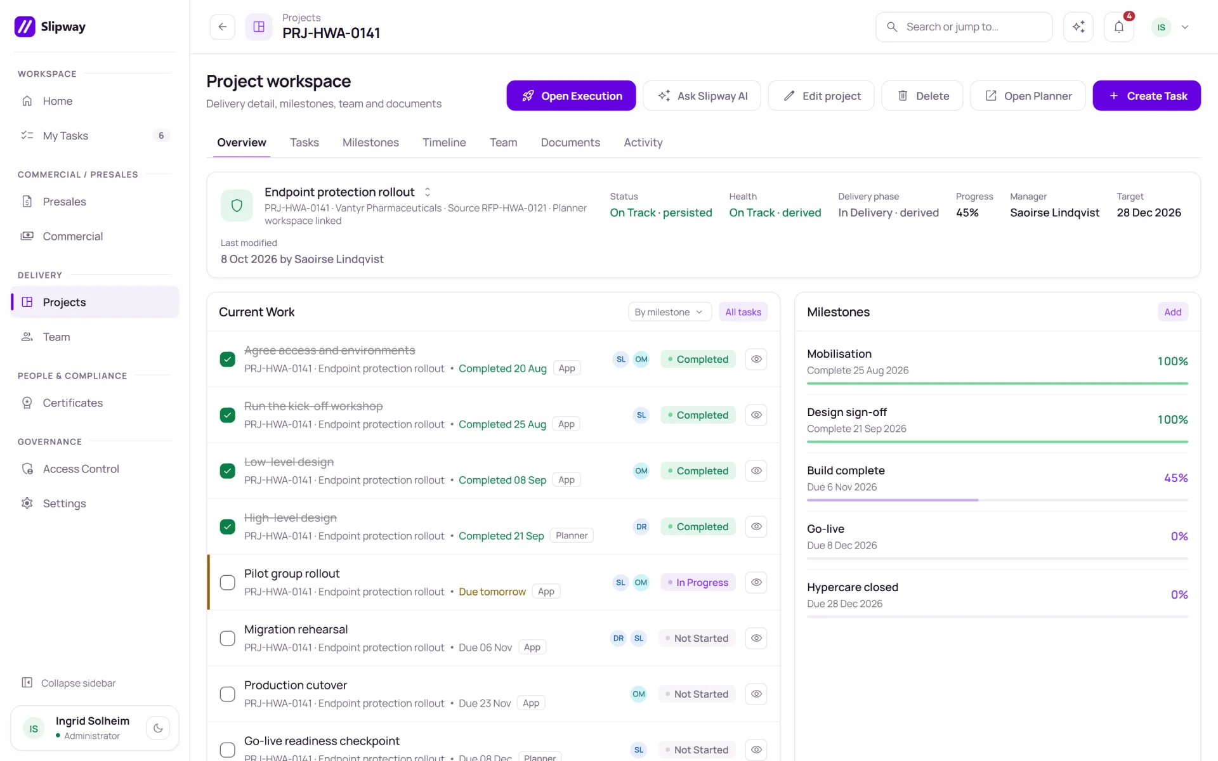1218x761 pixels.
Task: Check the Migration rehearsal checkbox
Action: click(x=227, y=639)
